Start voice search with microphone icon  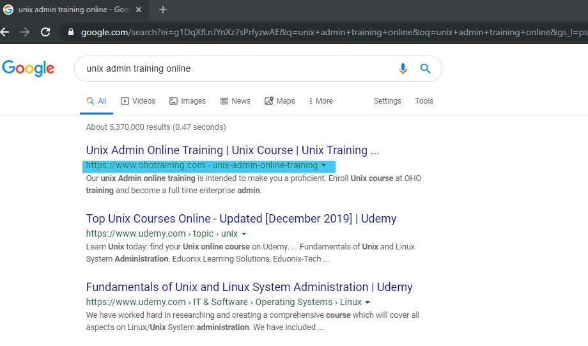403,68
